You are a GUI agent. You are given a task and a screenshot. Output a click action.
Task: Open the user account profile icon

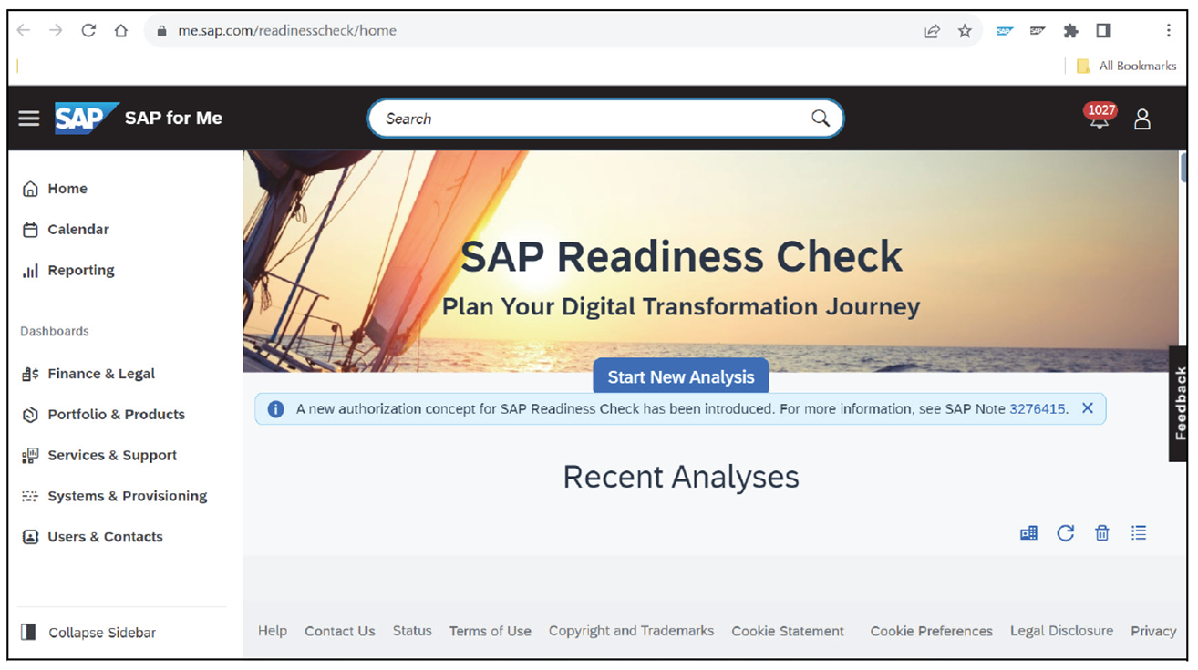(1141, 119)
